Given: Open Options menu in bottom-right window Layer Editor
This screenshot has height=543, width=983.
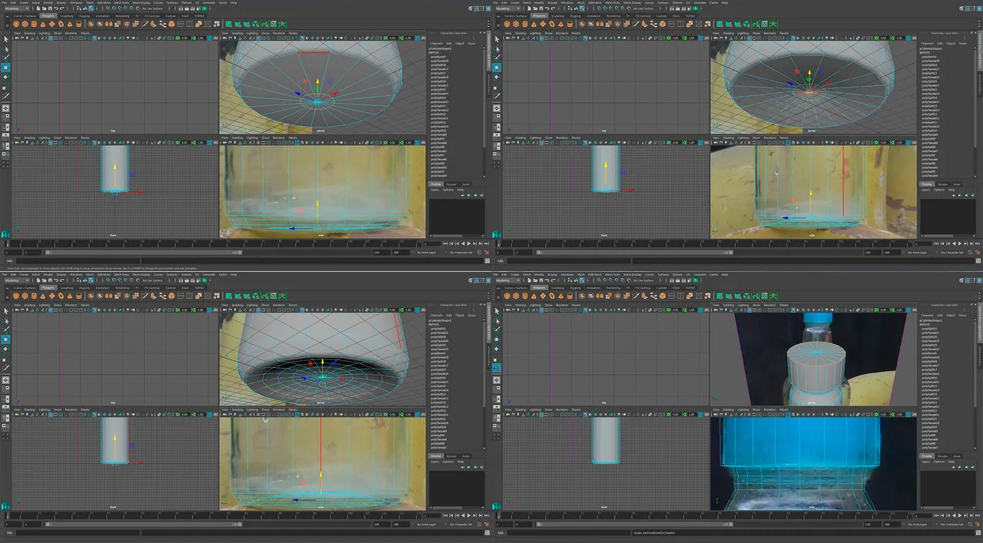Looking at the screenshot, I should 940,462.
